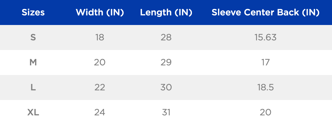Screen dimensions: 332x124
Task: Click length value 28 in S row
Action: pyautogui.click(x=166, y=37)
